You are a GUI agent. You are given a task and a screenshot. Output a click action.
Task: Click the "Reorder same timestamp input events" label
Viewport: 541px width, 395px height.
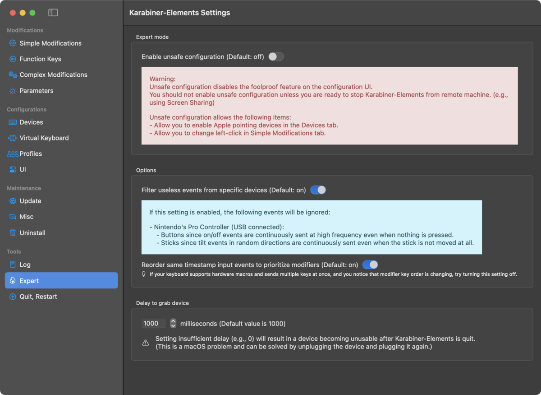point(250,265)
